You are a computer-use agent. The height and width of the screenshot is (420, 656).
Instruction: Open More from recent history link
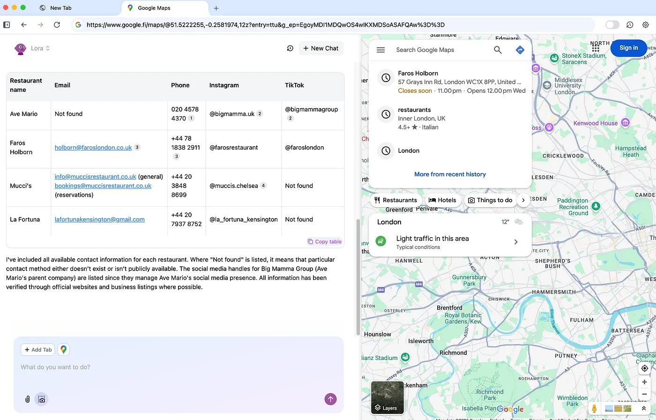(x=450, y=174)
